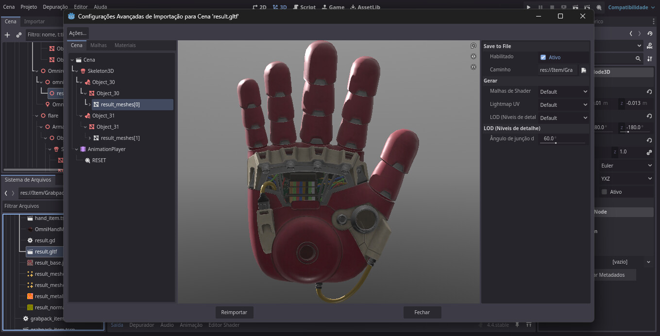The height and width of the screenshot is (336, 660).
Task: Open the Depuração menu
Action: pos(55,7)
